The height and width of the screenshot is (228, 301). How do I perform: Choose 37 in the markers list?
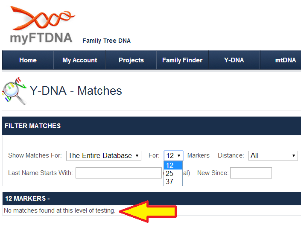[x=170, y=181]
